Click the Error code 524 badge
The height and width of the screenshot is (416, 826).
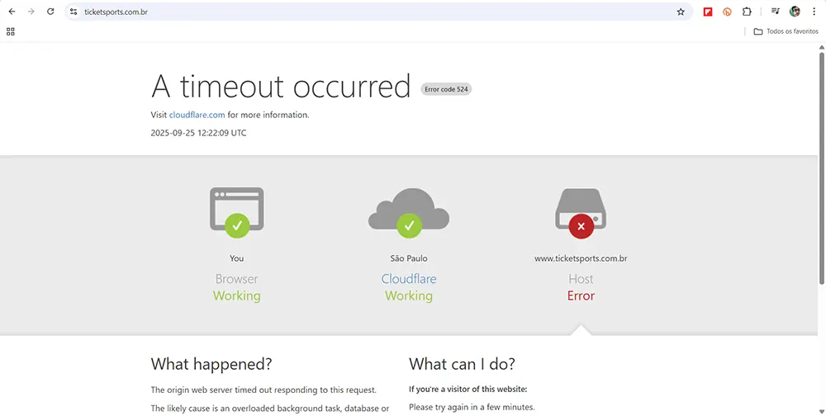tap(446, 89)
